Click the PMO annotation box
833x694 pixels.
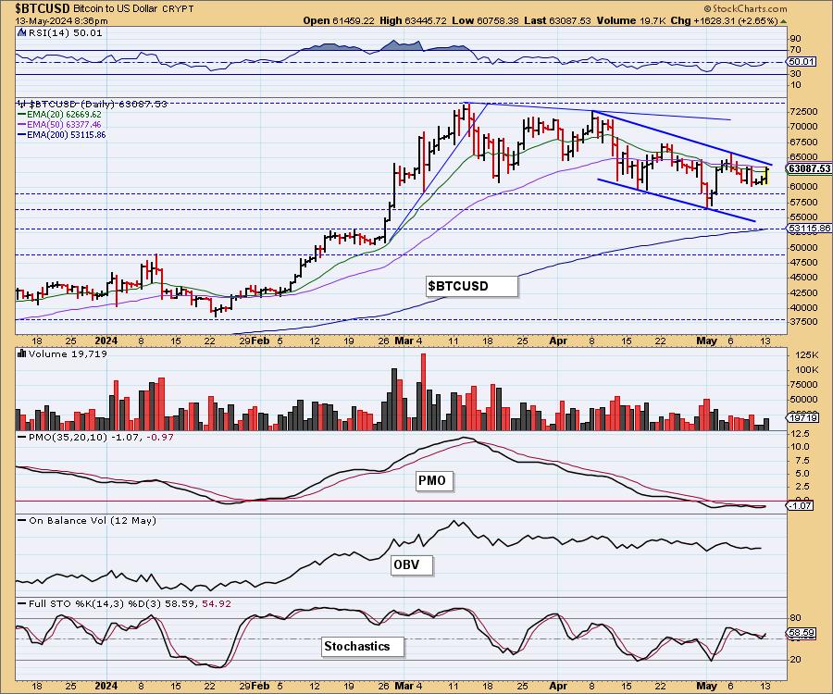pyautogui.click(x=435, y=480)
